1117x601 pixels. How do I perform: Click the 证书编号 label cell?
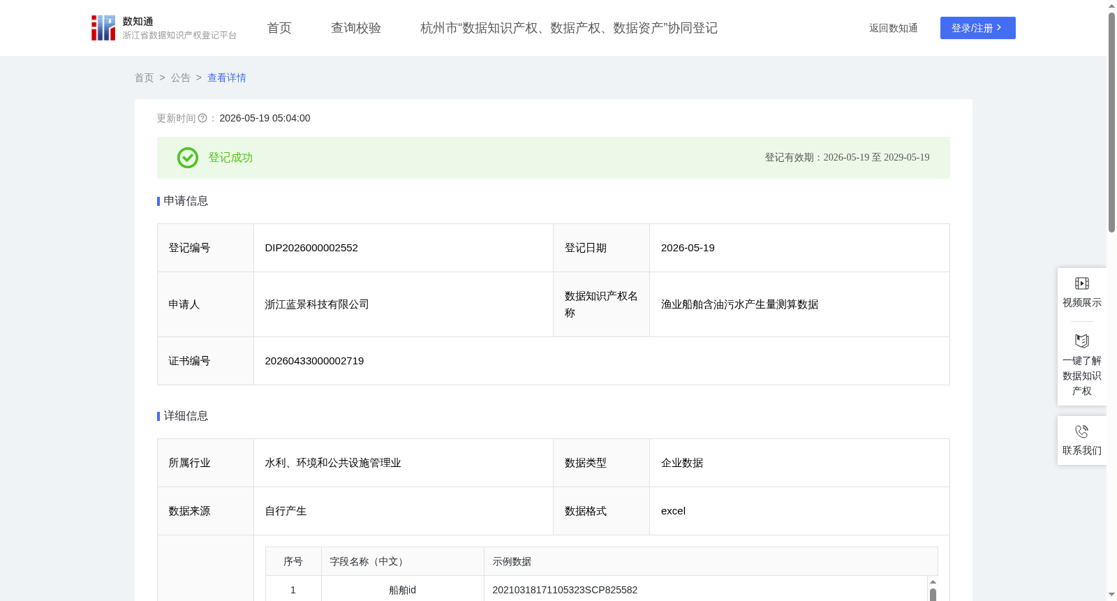[205, 361]
